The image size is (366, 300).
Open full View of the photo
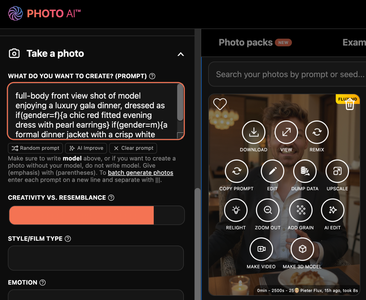[286, 132]
